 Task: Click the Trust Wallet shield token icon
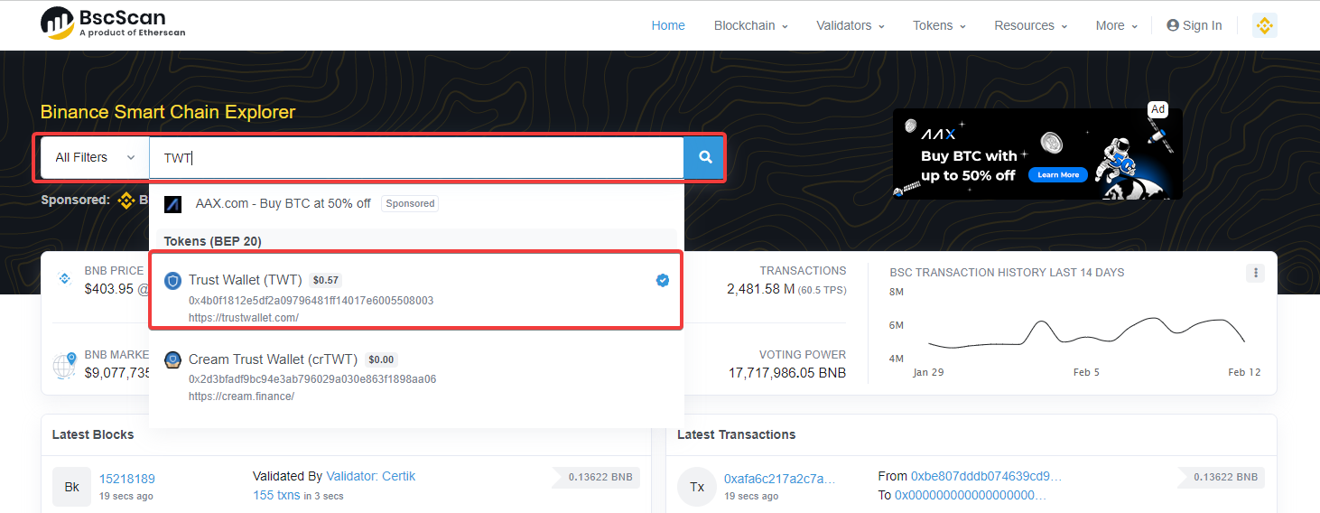click(172, 281)
